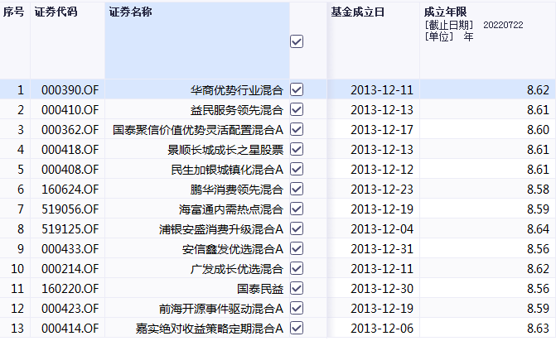Select security code 000410.OF
The width and height of the screenshot is (556, 341).
[x=70, y=110]
